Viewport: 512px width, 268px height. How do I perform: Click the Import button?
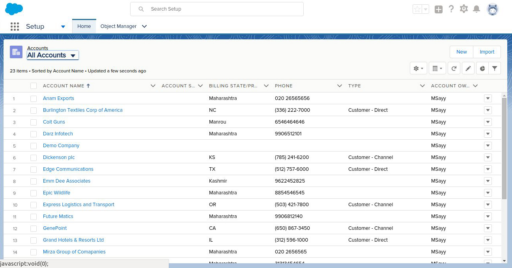(487, 52)
